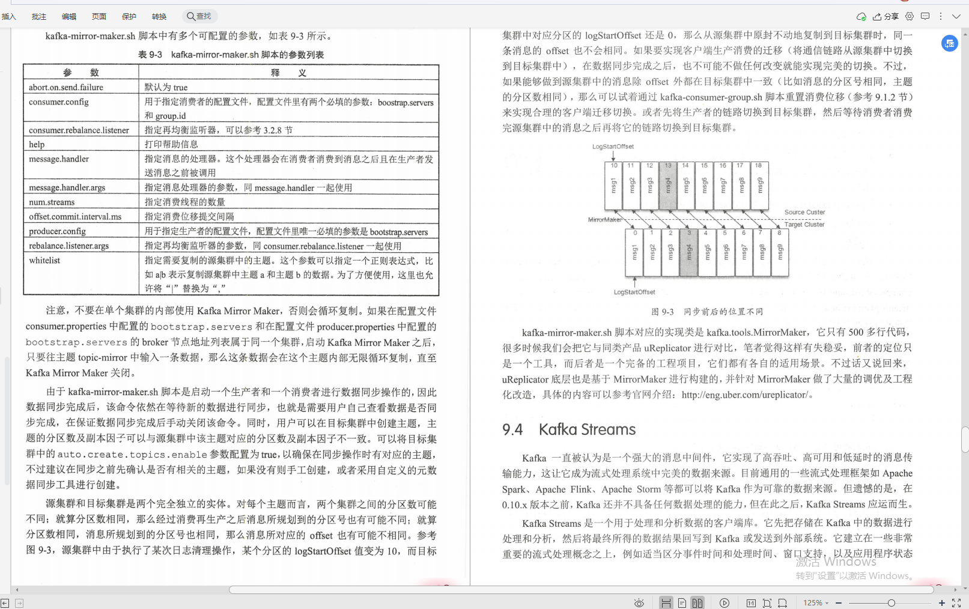
Task: Click the blue floating translate-document button
Action: (x=950, y=43)
